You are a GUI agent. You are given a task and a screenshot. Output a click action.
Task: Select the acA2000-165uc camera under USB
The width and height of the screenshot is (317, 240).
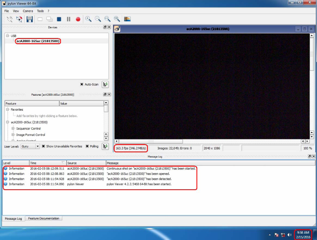[38, 41]
